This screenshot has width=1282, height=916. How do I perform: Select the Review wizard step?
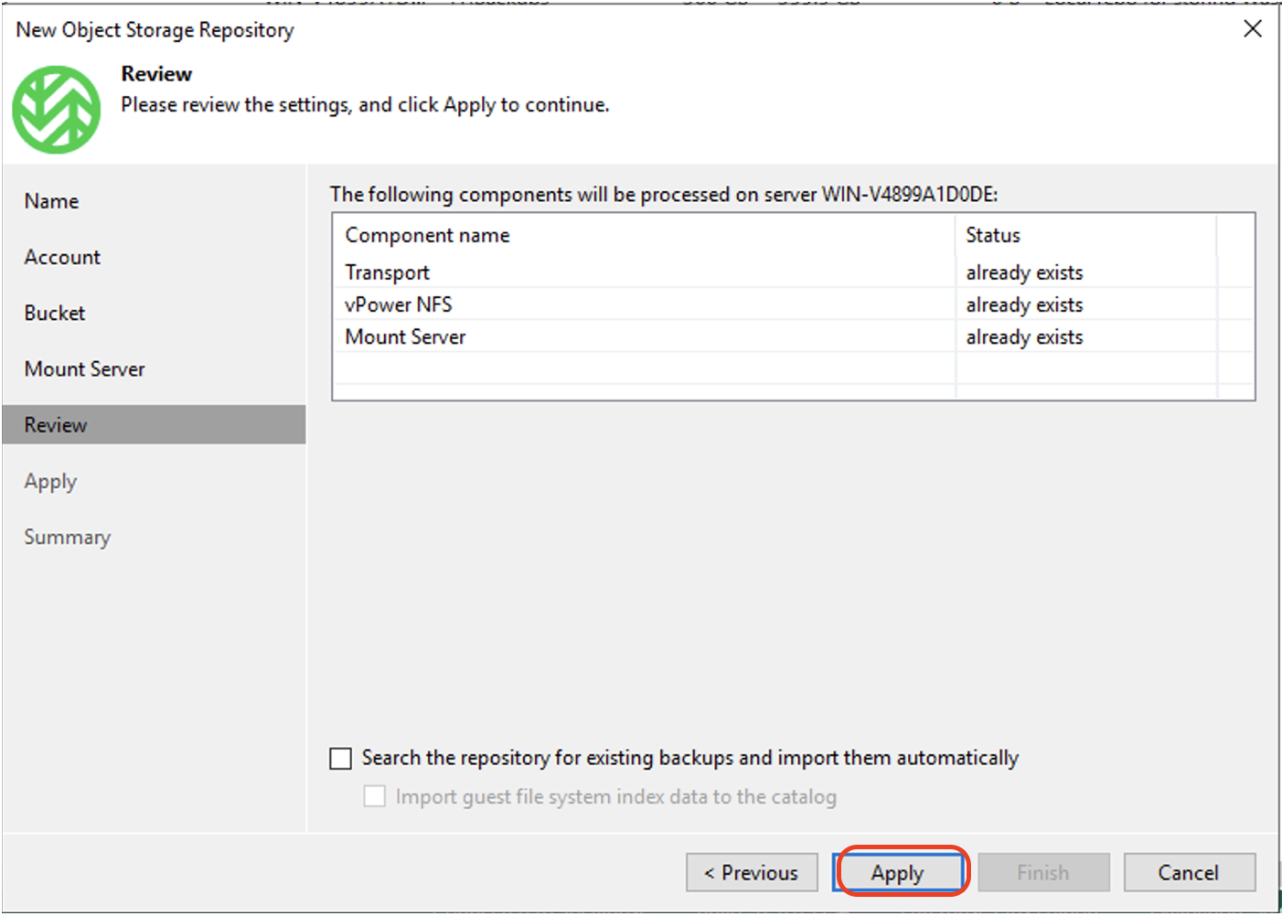tap(154, 425)
